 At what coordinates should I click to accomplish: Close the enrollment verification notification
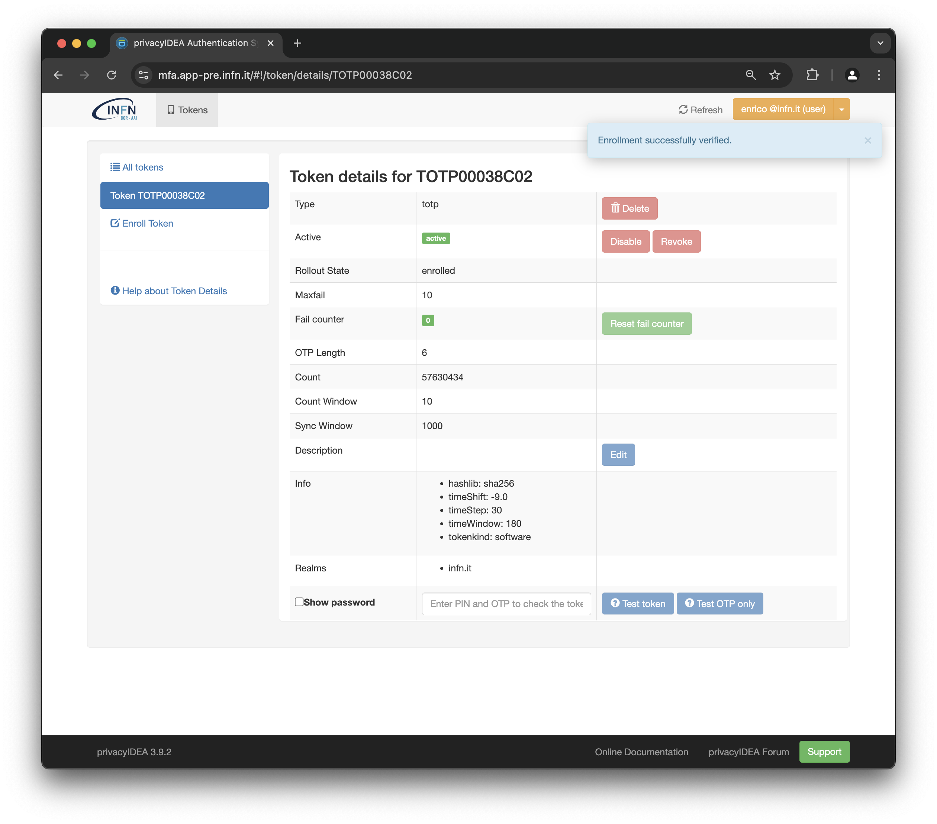coord(868,140)
